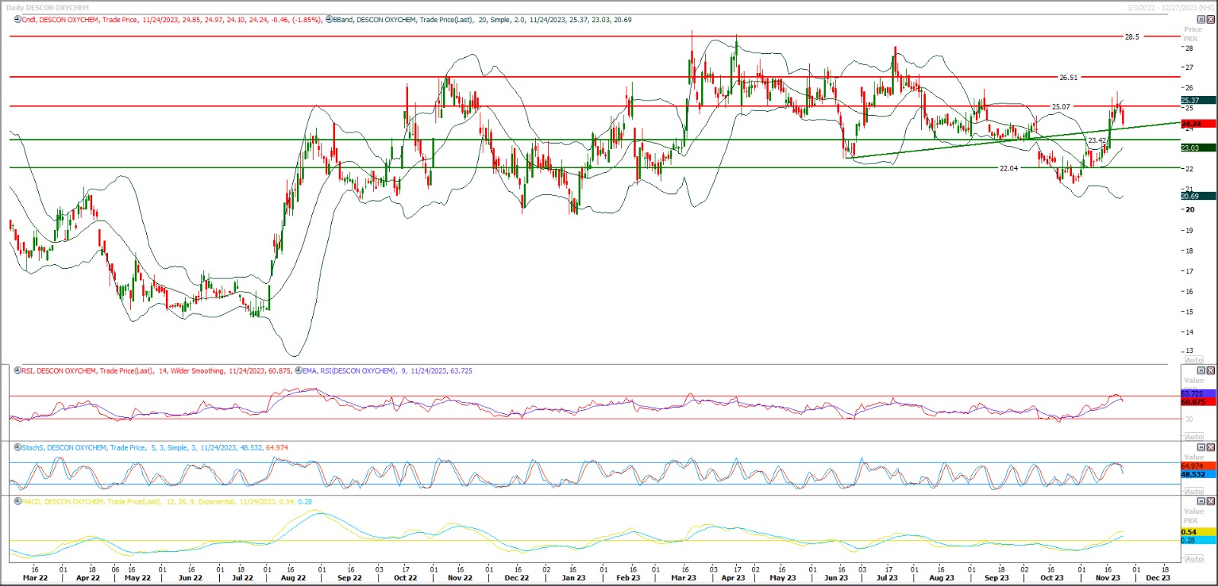Click the StochS indicator legend icon
The height and width of the screenshot is (586, 1218).
(18, 447)
